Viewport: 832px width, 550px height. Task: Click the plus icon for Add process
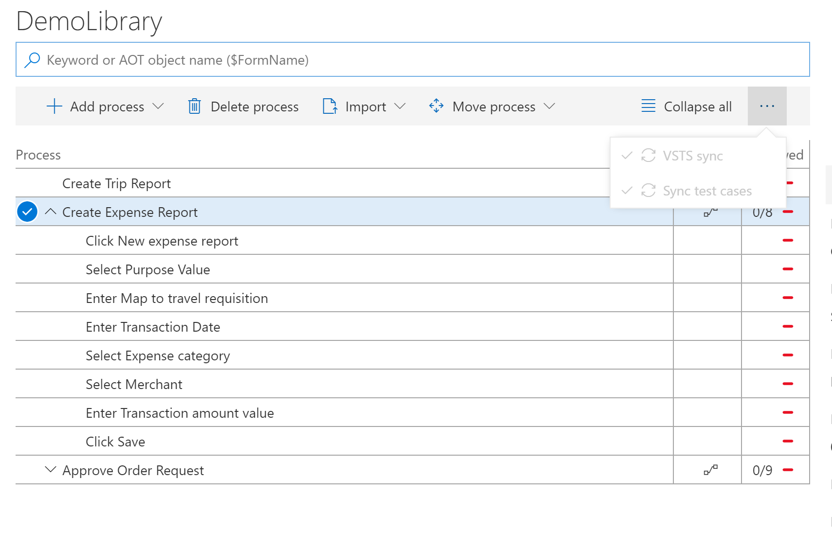pyautogui.click(x=54, y=106)
